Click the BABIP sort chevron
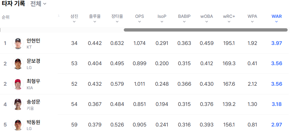The image size is (290, 133). 184,21
